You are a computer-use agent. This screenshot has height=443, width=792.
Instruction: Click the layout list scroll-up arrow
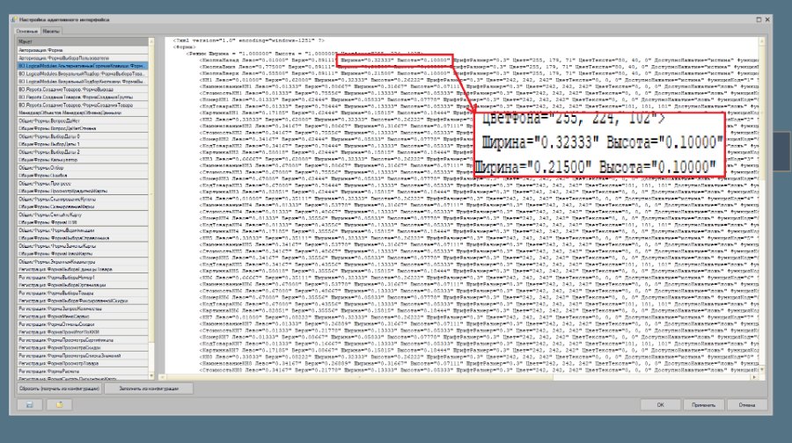(151, 41)
